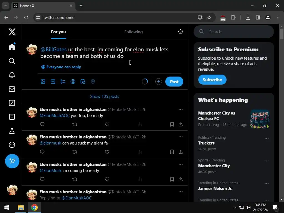Image resolution: width=284 pixels, height=213 pixels.
Task: Add media image icon to post
Action: click(43, 82)
